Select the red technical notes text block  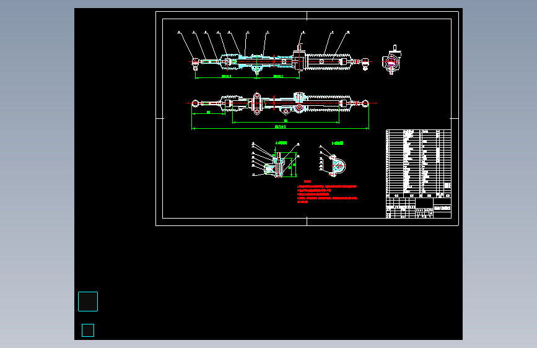click(x=327, y=192)
